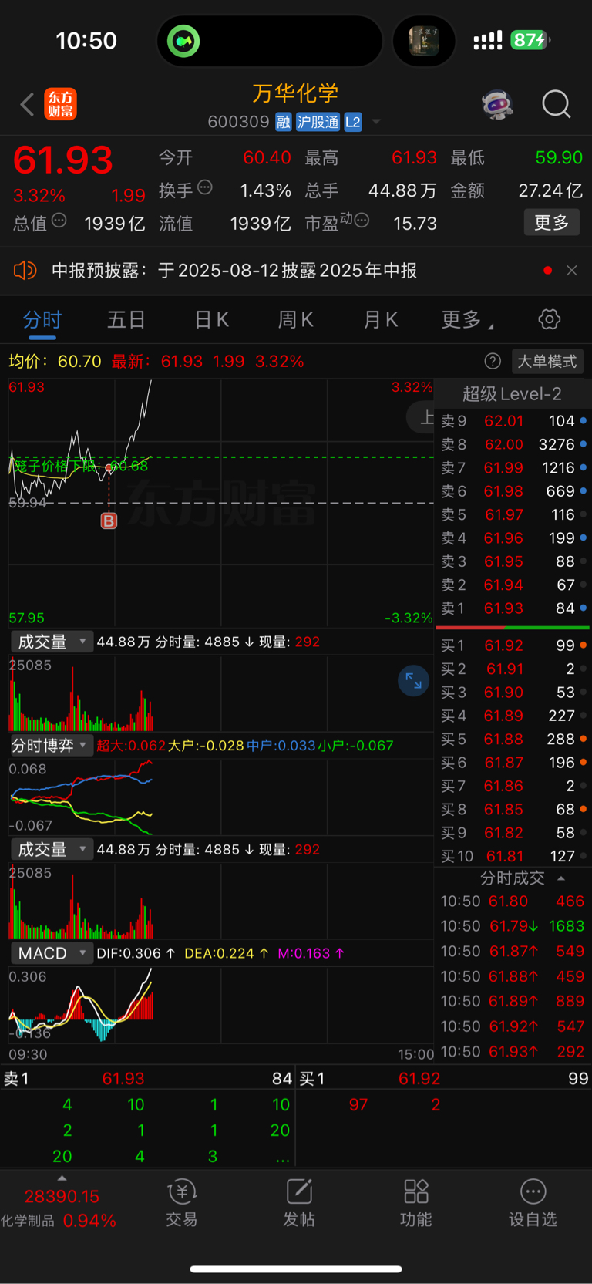Viewport: 592px width, 1284px height.
Task: Expand the index ticker up arrow
Action: click(x=62, y=1178)
